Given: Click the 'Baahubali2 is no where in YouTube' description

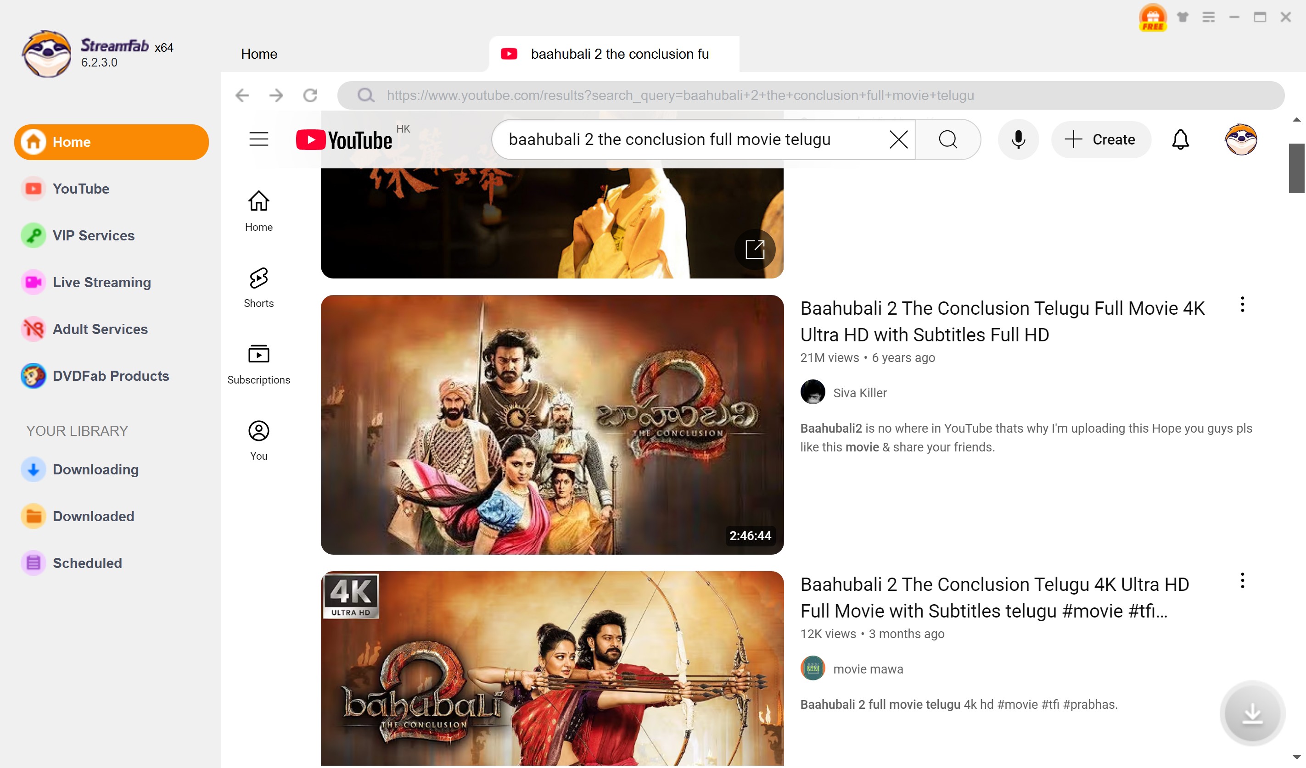Looking at the screenshot, I should click(1026, 438).
